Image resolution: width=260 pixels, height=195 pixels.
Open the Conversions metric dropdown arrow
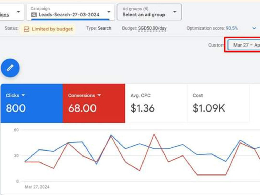(x=99, y=95)
